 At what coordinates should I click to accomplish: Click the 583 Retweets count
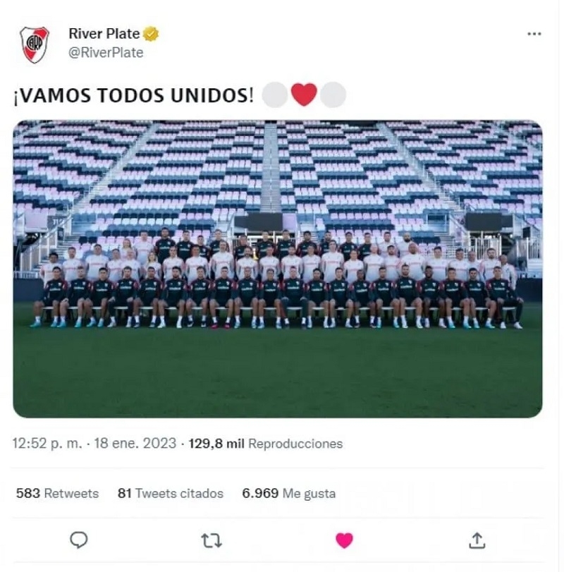57,493
